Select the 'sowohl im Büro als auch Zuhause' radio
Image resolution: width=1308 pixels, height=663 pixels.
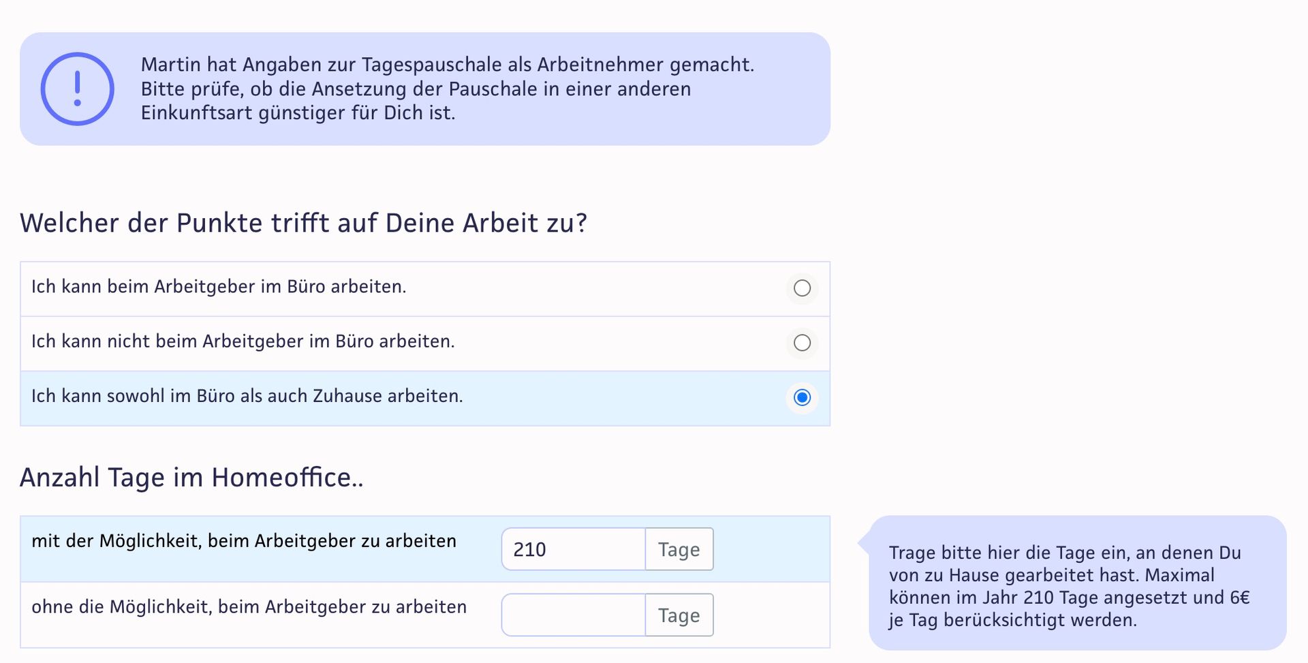[x=803, y=397]
